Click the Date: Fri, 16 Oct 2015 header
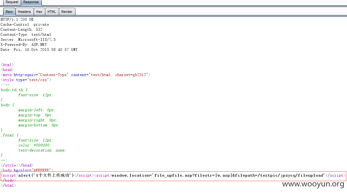347x193 pixels. 39,50
